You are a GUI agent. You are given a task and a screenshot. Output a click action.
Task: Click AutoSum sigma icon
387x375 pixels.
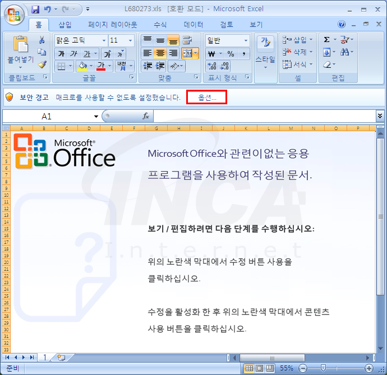click(x=326, y=39)
